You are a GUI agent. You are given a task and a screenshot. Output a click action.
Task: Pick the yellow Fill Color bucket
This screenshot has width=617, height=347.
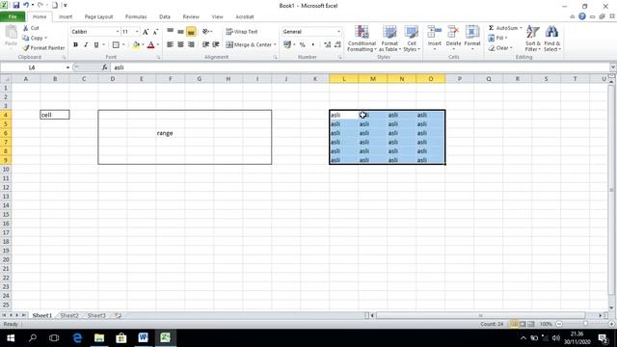point(136,45)
